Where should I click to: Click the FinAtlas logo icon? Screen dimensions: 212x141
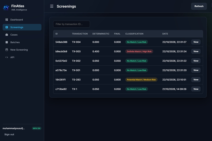click(6, 8)
